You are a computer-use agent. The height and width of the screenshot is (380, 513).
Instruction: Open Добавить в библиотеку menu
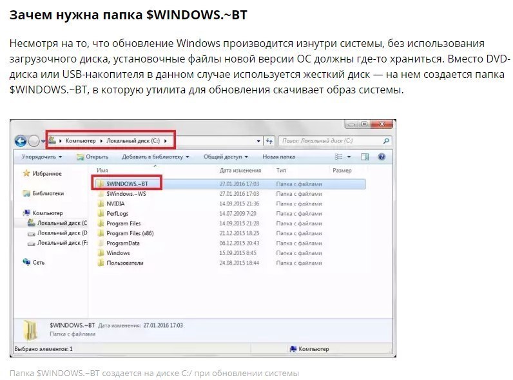tap(156, 157)
